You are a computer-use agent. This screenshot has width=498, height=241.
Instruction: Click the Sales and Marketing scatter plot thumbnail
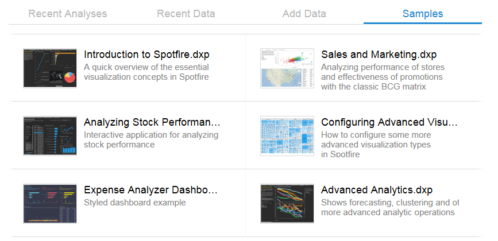287,68
